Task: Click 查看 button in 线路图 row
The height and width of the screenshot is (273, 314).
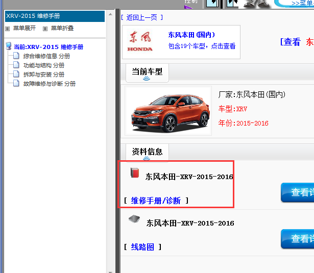Action: tap(297, 239)
